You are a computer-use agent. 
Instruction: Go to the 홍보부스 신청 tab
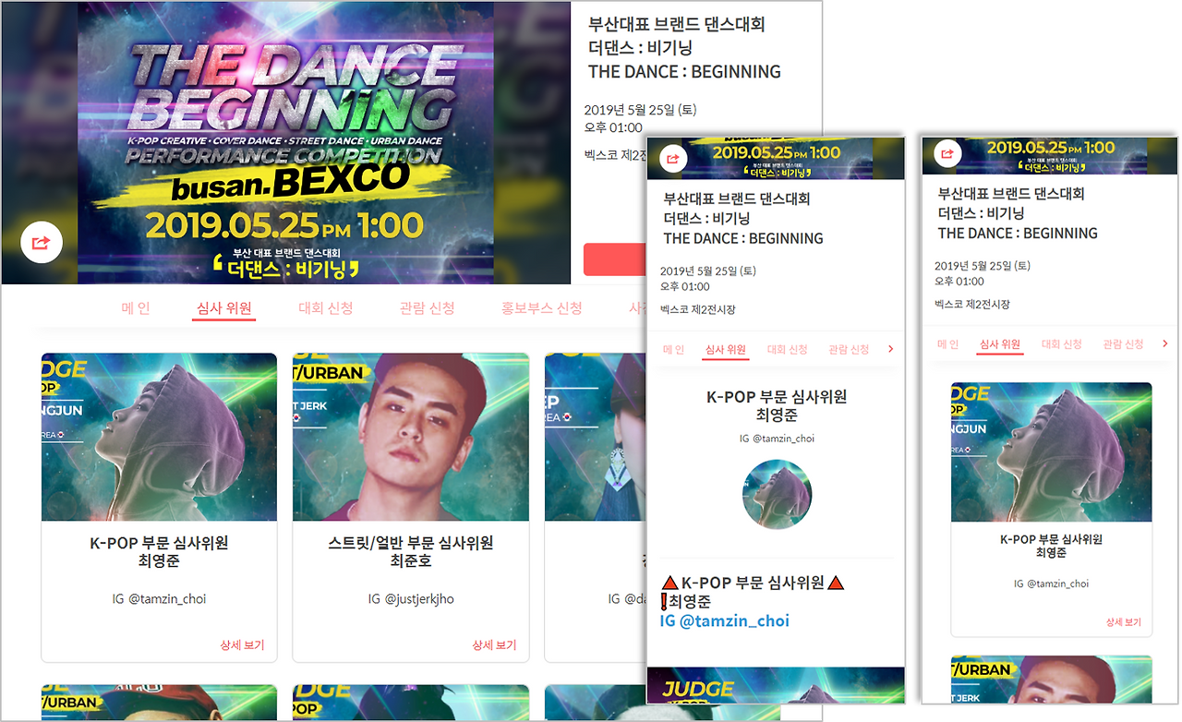point(542,308)
